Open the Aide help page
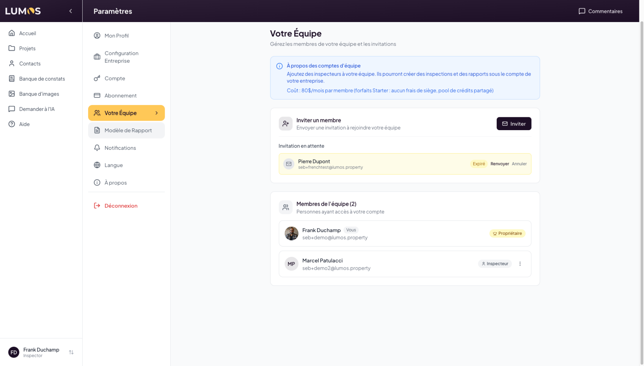 click(x=24, y=124)
